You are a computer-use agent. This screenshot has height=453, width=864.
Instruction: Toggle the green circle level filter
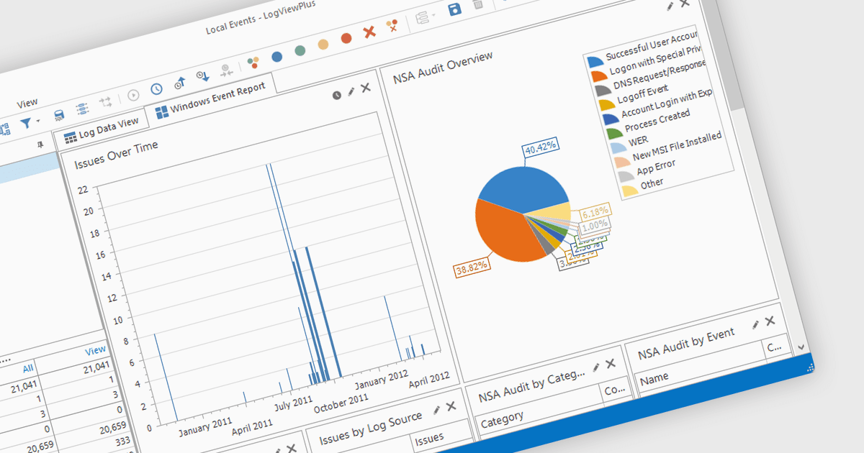[300, 50]
